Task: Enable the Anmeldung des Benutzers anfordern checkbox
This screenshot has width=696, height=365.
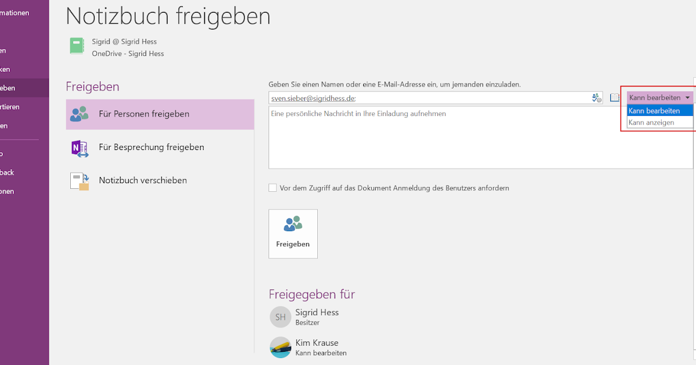Action: [273, 188]
